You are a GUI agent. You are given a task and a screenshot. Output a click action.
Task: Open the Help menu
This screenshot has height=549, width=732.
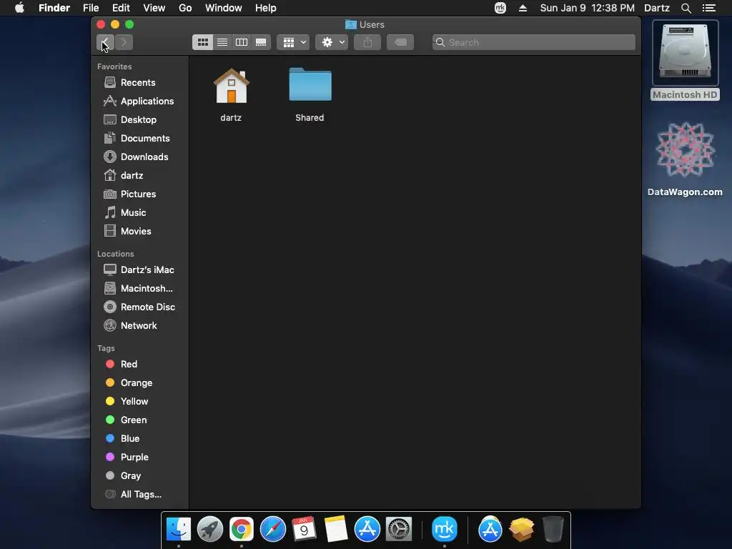266,8
